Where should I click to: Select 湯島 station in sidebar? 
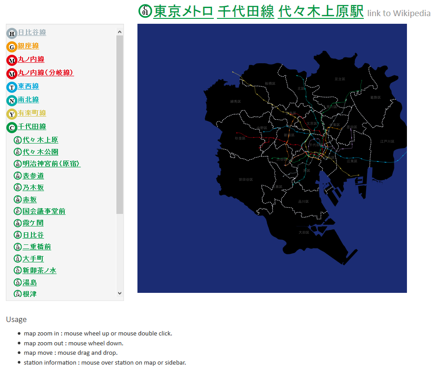(x=30, y=283)
